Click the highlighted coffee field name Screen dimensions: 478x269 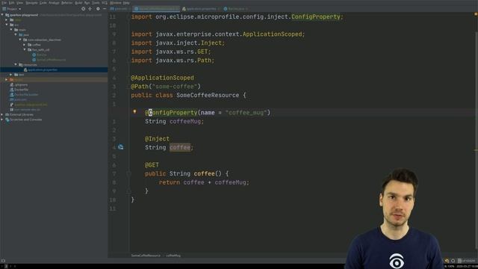point(180,147)
